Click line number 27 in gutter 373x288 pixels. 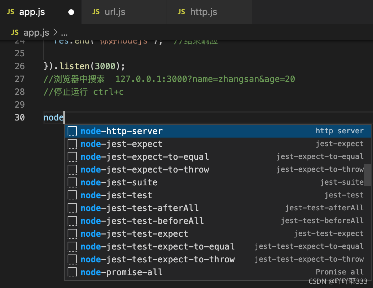(20, 79)
